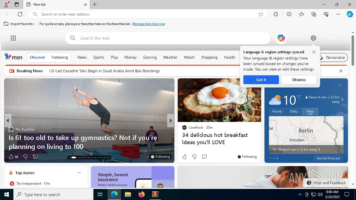Open weather card more options
Image resolution: width=356 pixels, height=200 pixels.
pyautogui.click(x=339, y=85)
